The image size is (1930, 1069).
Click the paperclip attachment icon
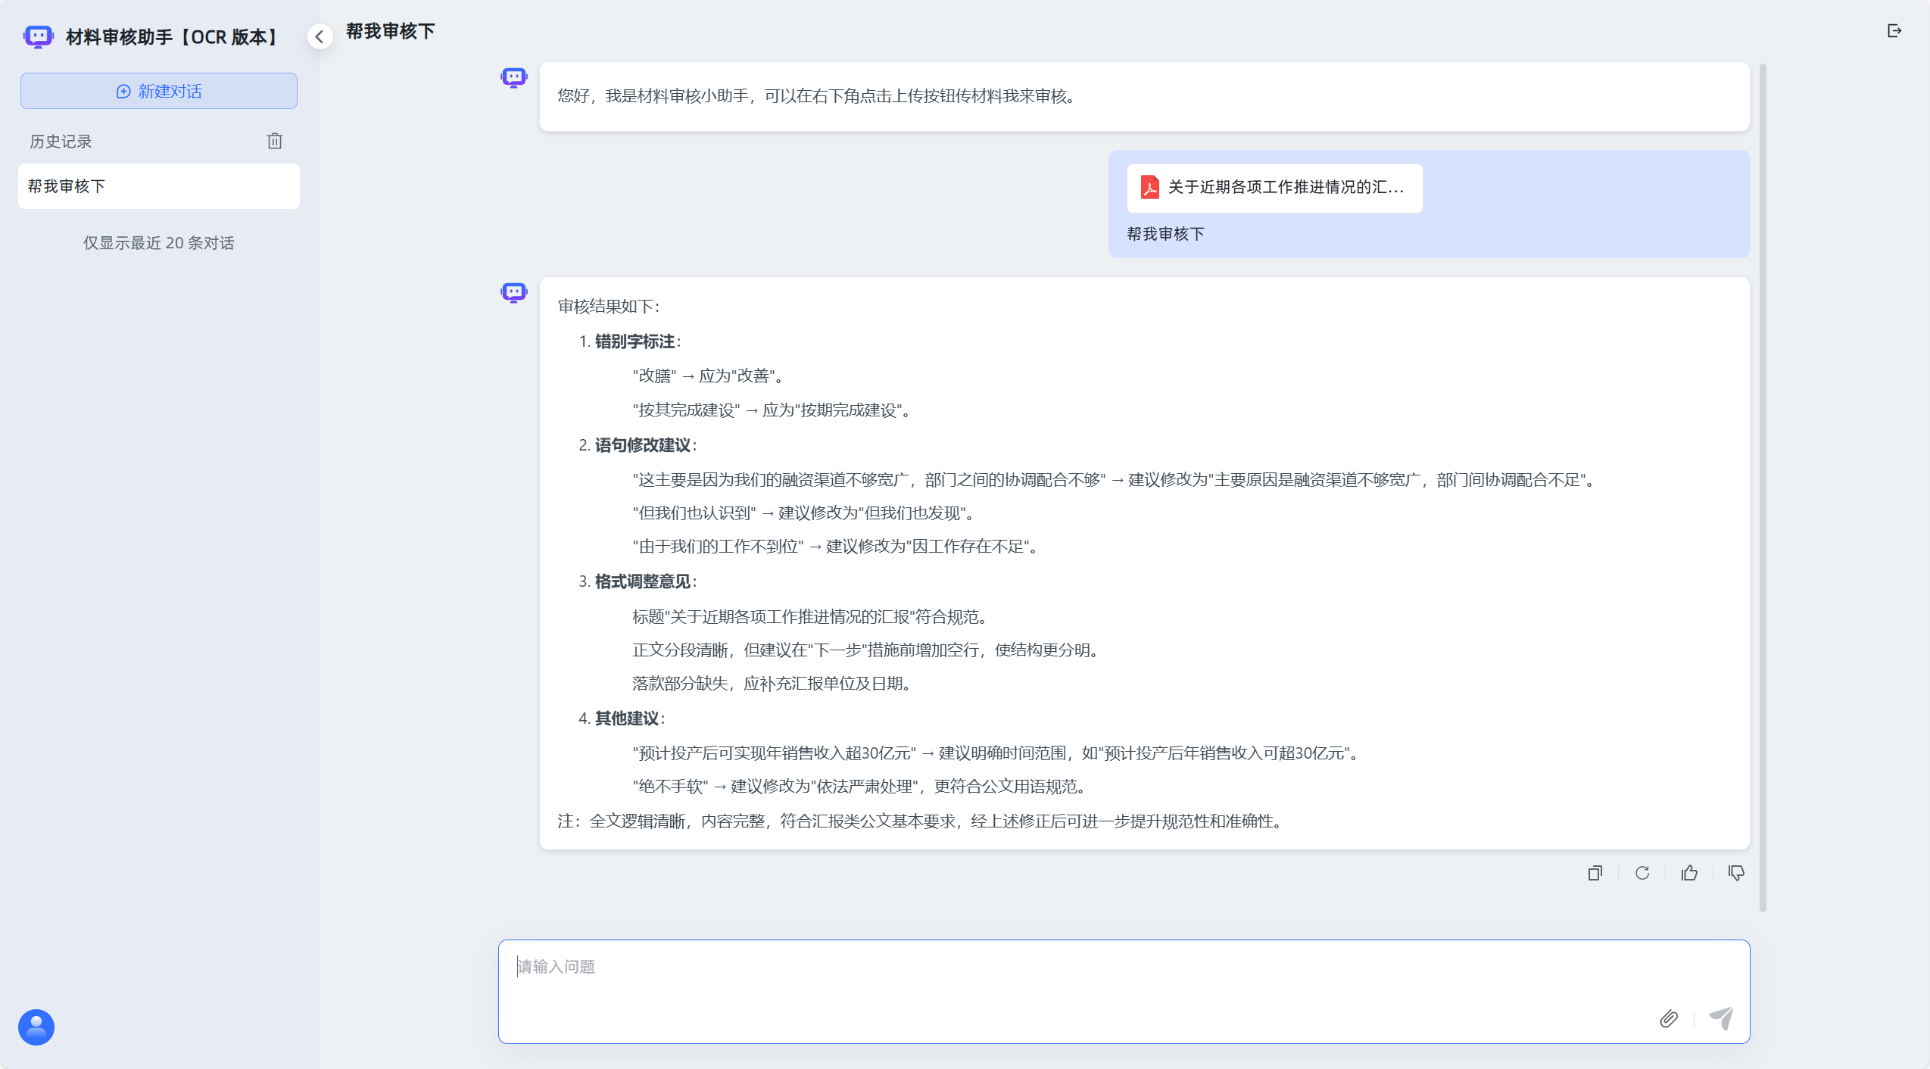click(x=1669, y=1018)
